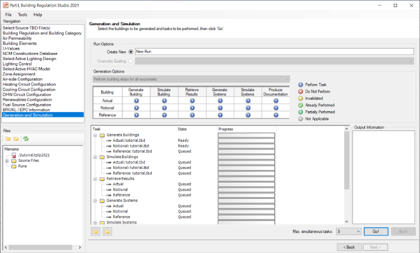The width and height of the screenshot is (420, 253).
Task: Click progress bar for Actual: tutorial.tbd generation
Action: point(246,140)
